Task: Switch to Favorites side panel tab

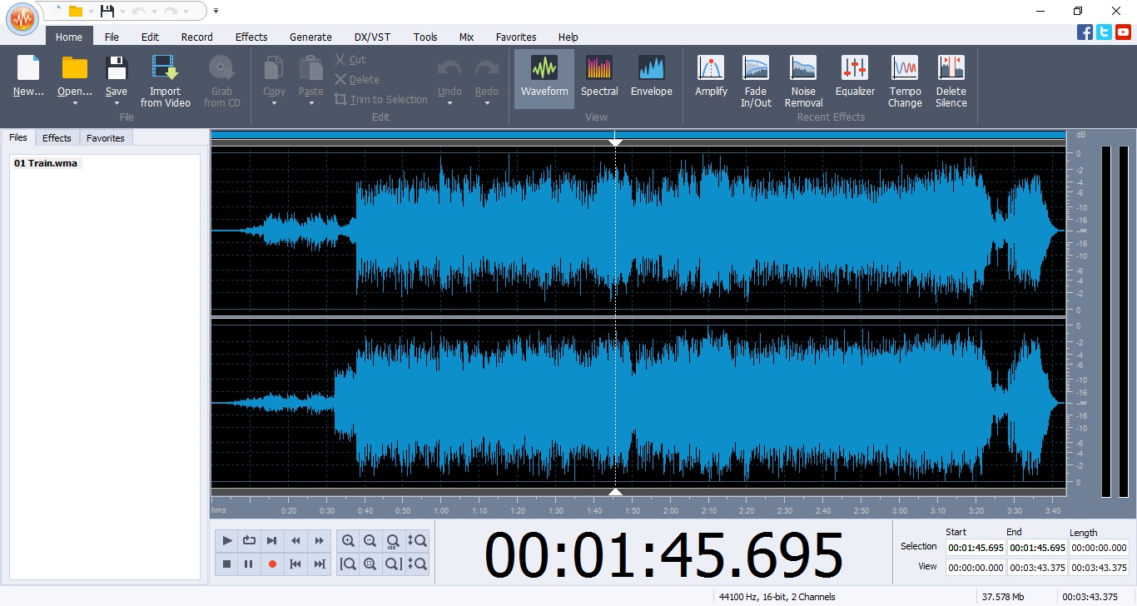Action: (x=106, y=138)
